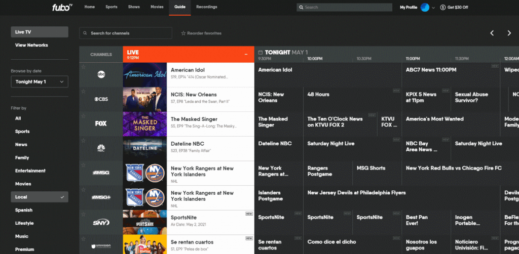The image size is (519, 254).
Task: Filter channels by Music
Action: [21, 236]
